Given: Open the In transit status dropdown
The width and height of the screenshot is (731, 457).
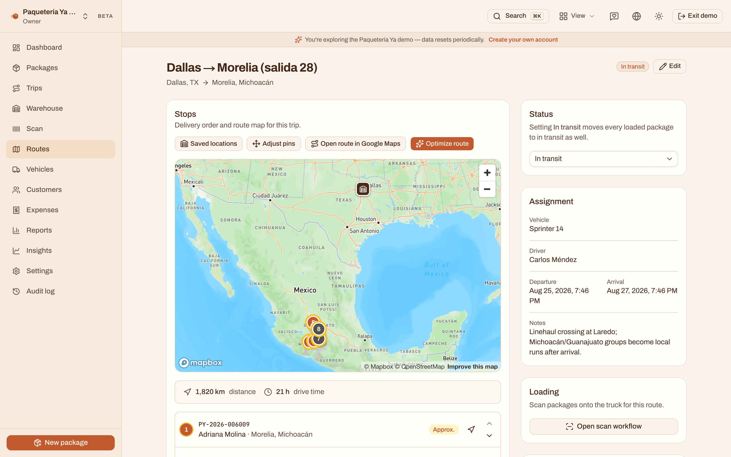Looking at the screenshot, I should (604, 159).
